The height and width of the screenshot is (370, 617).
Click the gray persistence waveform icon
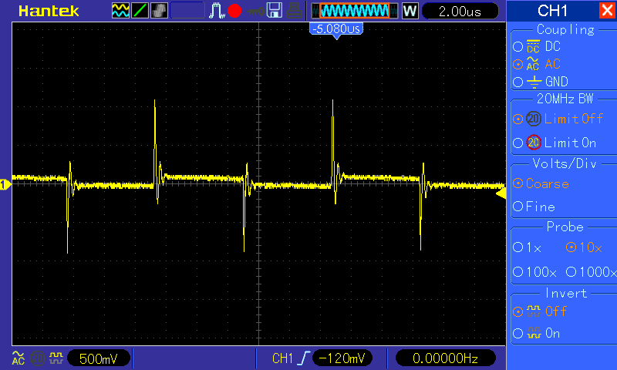[159, 11]
